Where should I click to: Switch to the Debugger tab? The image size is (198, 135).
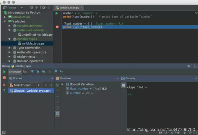(15, 72)
